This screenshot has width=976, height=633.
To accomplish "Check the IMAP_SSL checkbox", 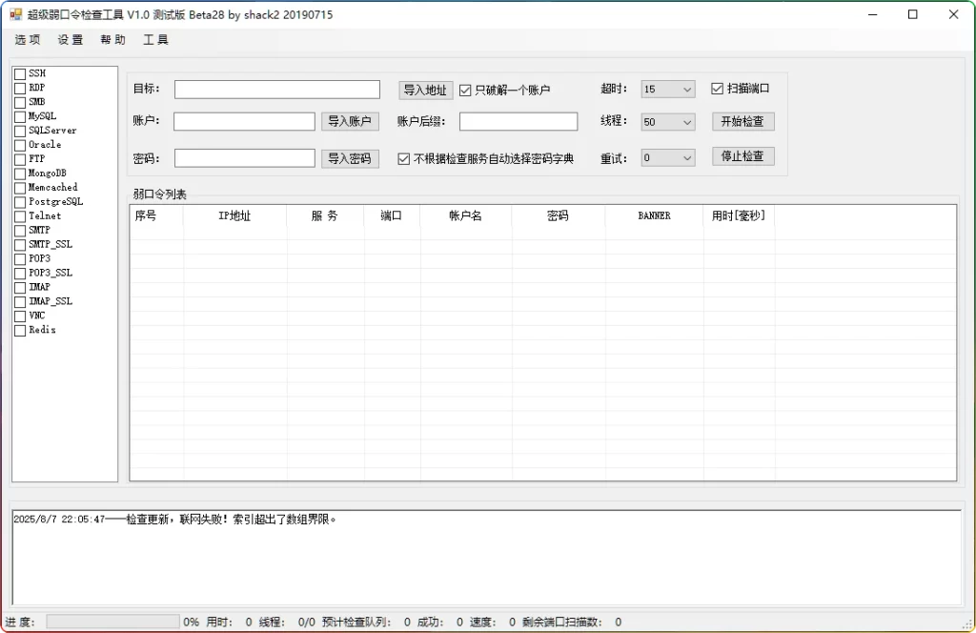I will [20, 302].
